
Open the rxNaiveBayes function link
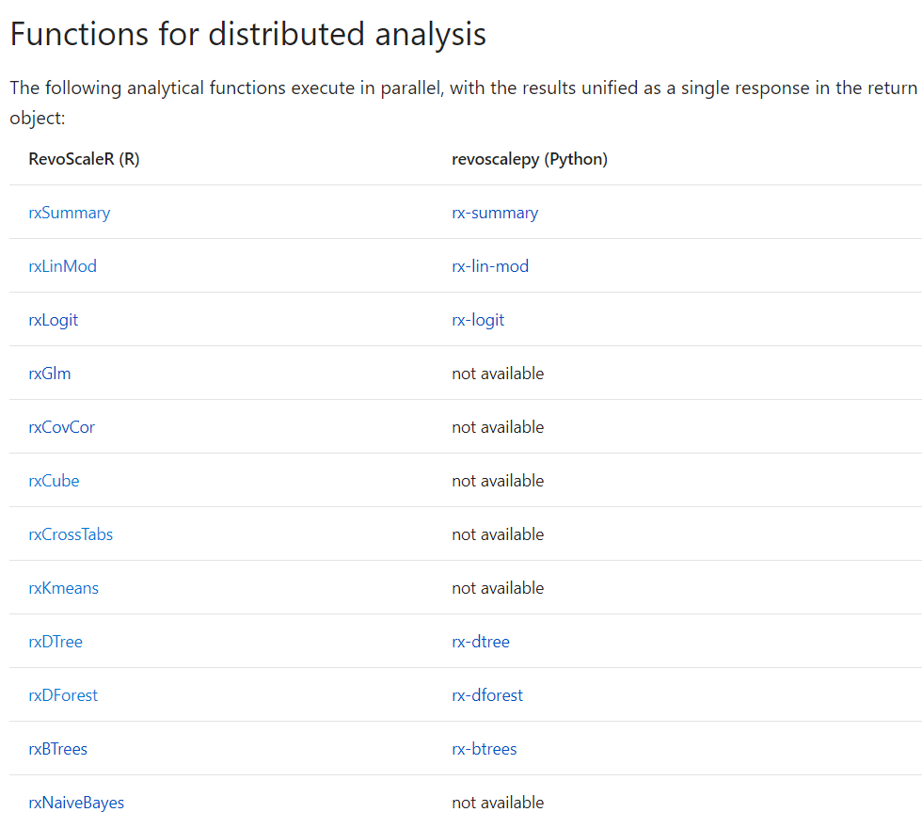(x=76, y=803)
